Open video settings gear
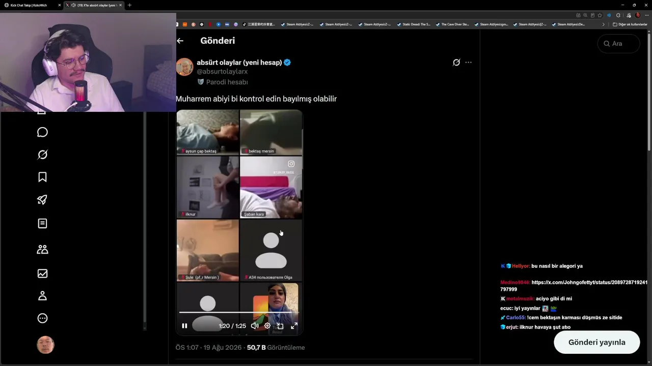Screen dimensions: 652x366 (x=267, y=326)
